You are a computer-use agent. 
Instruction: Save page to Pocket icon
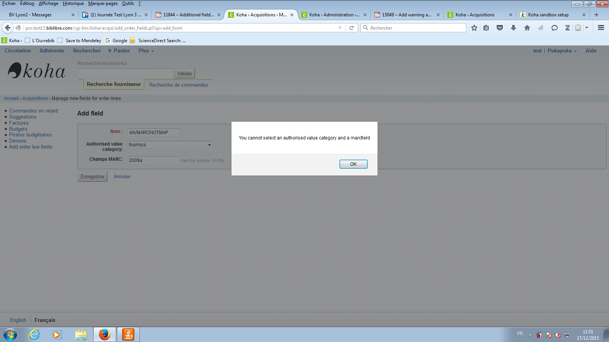coord(500,28)
